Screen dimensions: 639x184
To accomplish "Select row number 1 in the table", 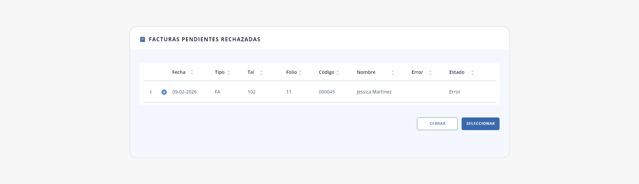I will (151, 92).
